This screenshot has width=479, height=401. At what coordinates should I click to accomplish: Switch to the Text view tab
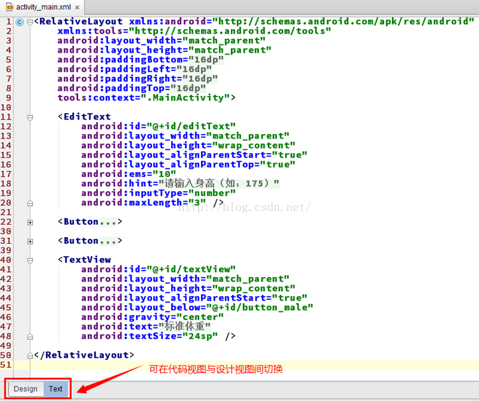pyautogui.click(x=55, y=389)
